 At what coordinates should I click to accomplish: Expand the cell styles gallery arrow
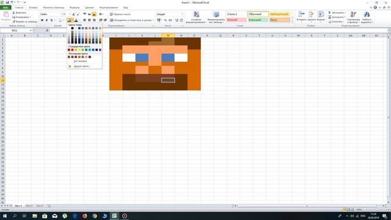293,21
